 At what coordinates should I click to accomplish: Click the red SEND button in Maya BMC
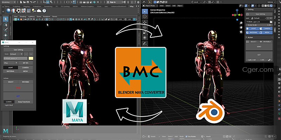point(18,88)
